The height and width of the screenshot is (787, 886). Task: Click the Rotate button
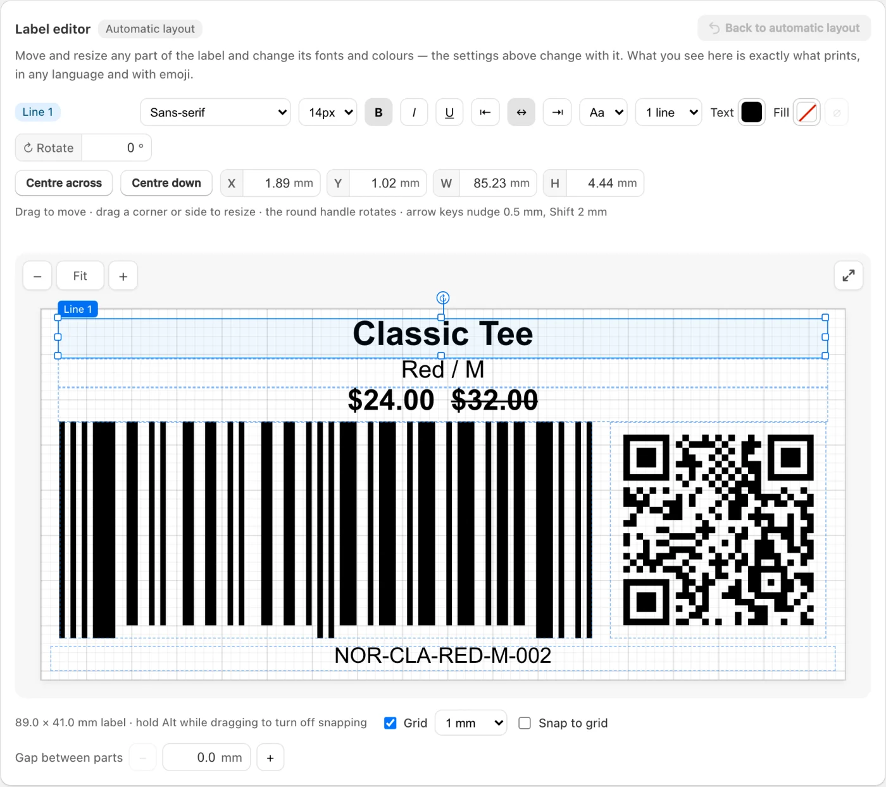49,148
